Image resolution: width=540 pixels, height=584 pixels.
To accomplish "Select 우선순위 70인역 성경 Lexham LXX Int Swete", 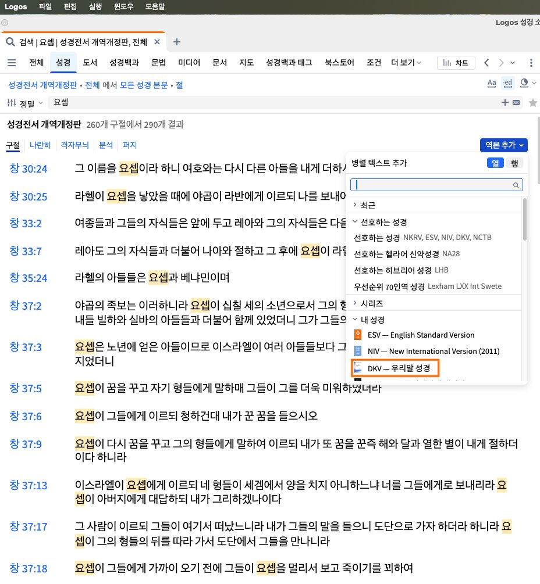I will (x=427, y=286).
